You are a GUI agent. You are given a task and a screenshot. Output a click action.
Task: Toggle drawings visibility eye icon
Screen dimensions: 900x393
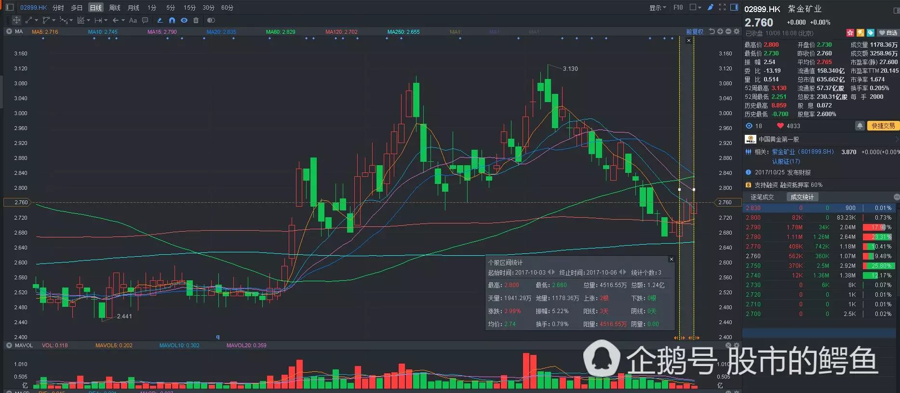tap(184, 20)
